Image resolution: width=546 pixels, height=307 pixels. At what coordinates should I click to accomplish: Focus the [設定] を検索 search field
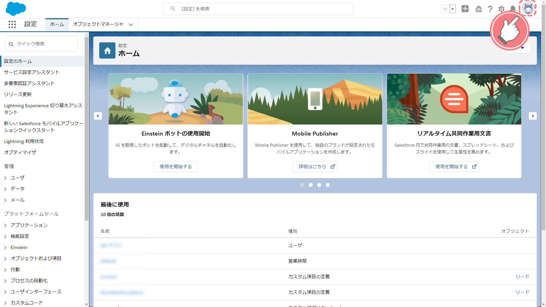258,9
